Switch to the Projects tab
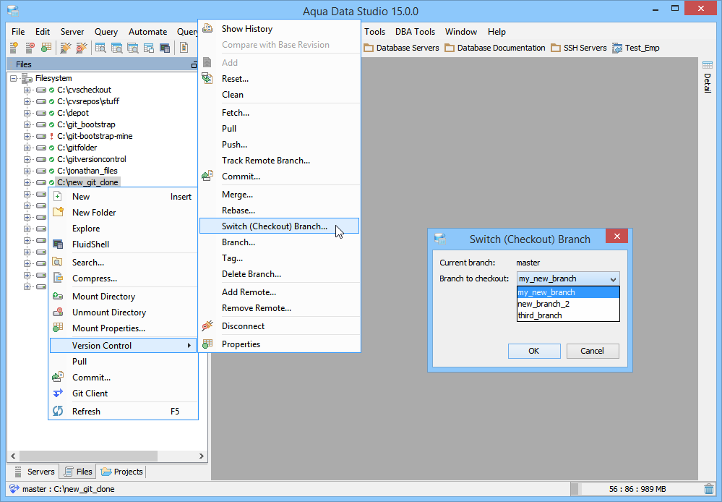 tap(122, 472)
